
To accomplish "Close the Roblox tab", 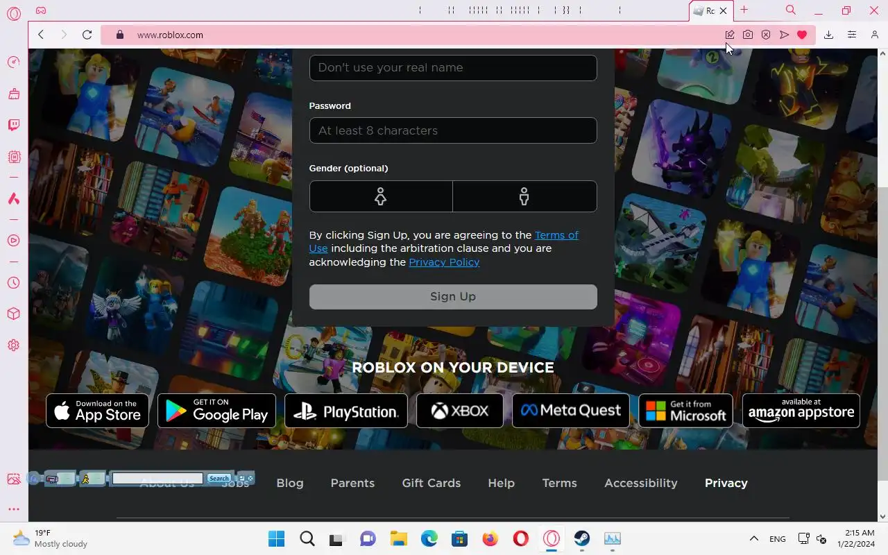I will 723,11.
